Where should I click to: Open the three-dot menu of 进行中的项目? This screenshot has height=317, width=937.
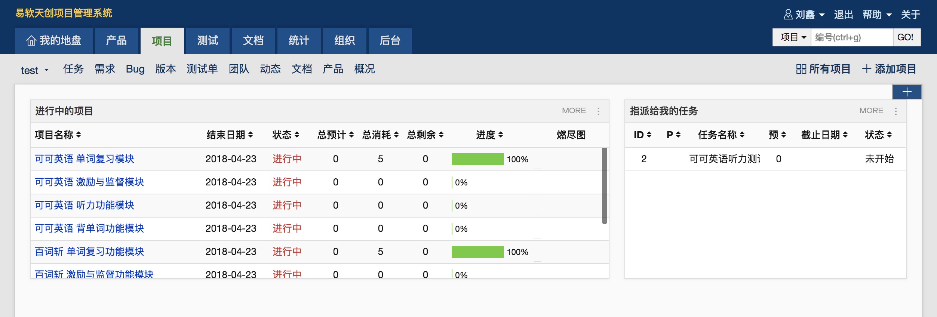(599, 111)
